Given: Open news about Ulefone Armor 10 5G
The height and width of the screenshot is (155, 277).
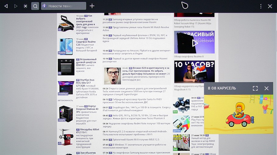Looking at the screenshot, I should click(135, 38).
